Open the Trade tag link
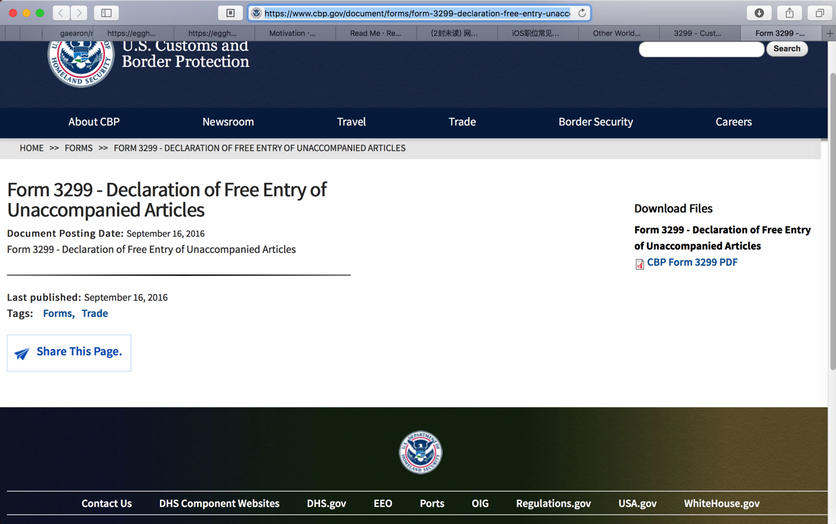Screen dimensions: 836x524 (x=94, y=314)
